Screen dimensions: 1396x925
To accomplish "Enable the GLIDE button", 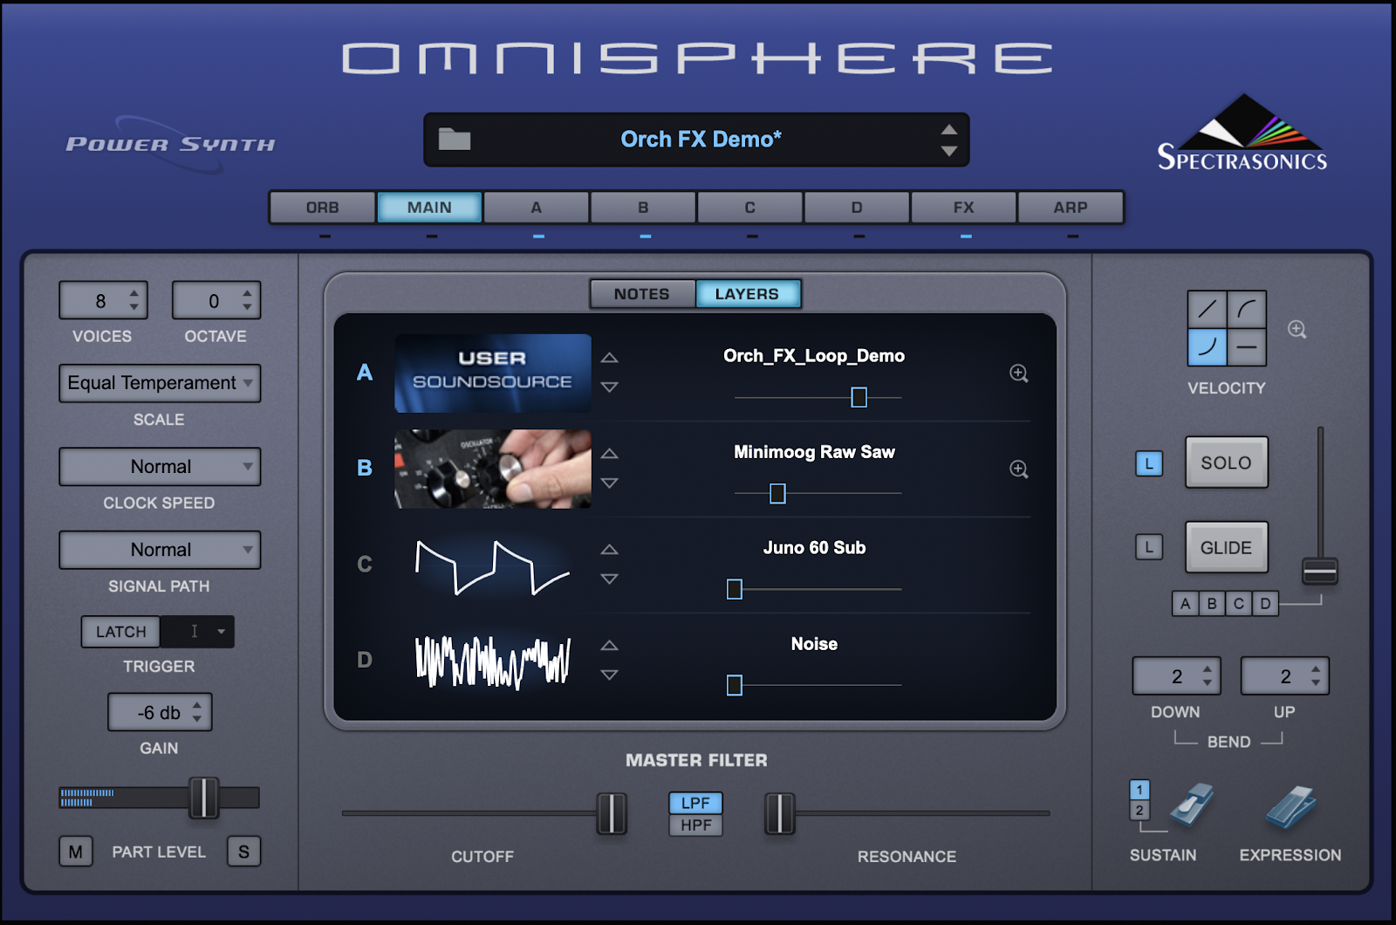I will (1226, 547).
